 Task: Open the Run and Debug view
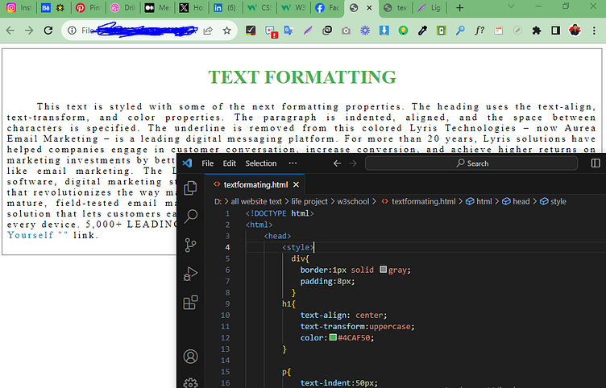coord(191,274)
